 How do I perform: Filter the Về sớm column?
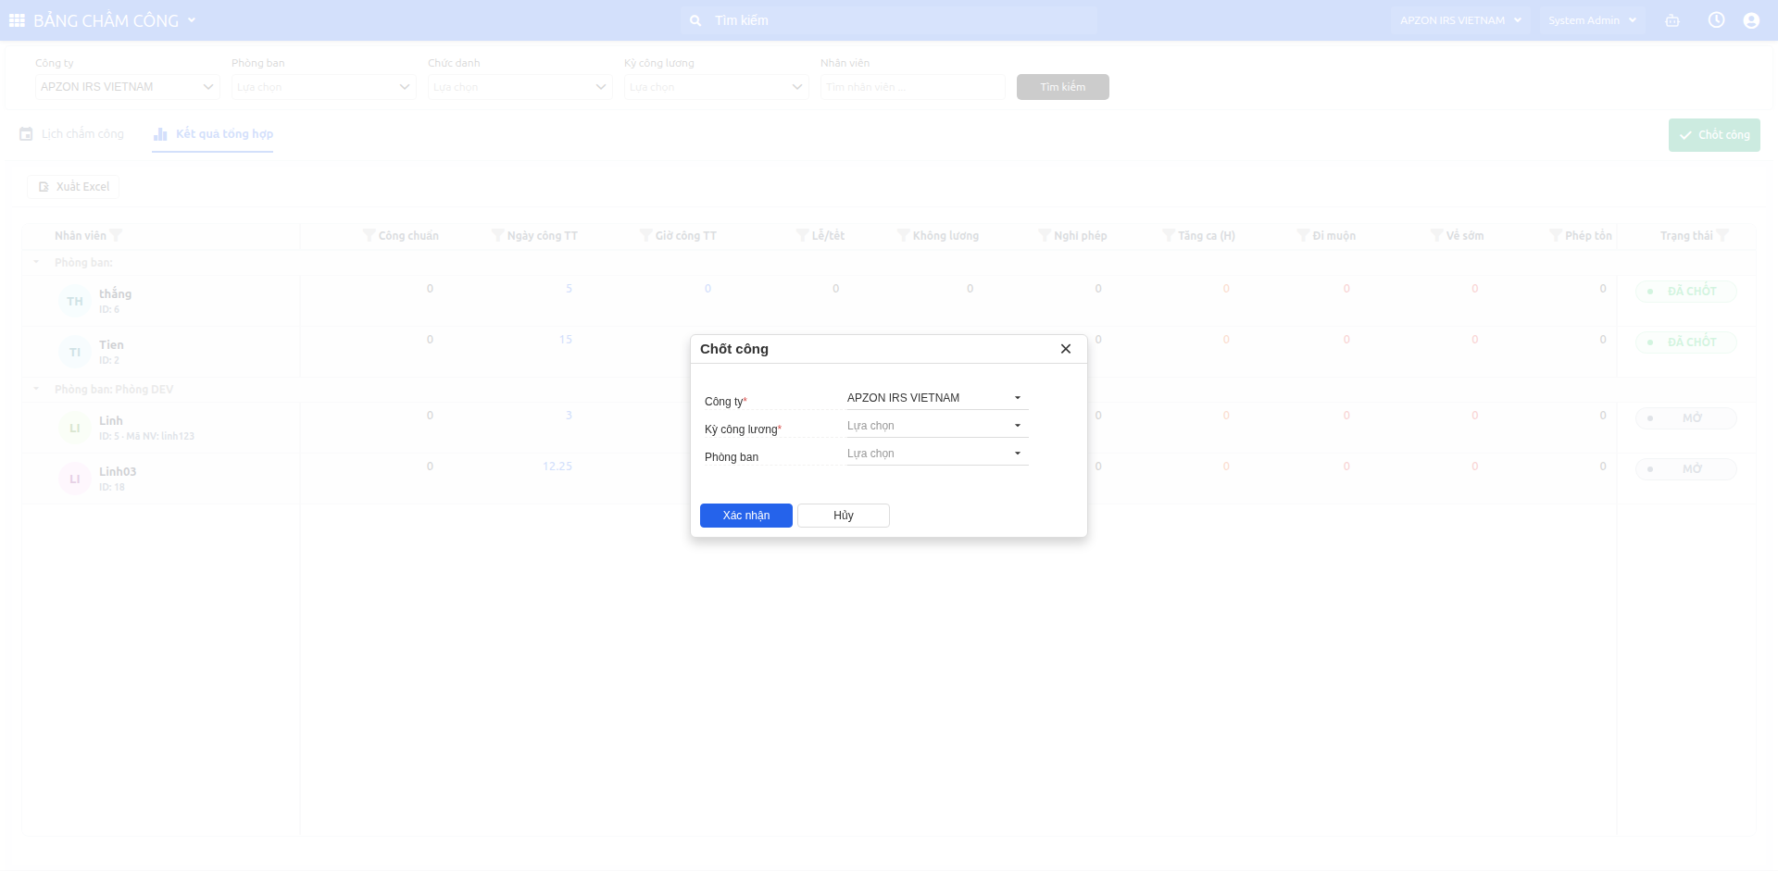coord(1437,235)
